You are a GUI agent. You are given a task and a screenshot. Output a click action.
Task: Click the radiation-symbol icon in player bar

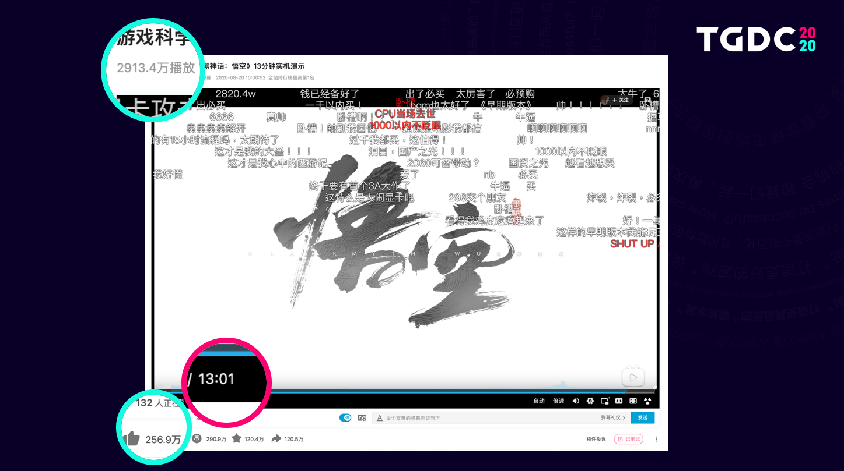(647, 401)
